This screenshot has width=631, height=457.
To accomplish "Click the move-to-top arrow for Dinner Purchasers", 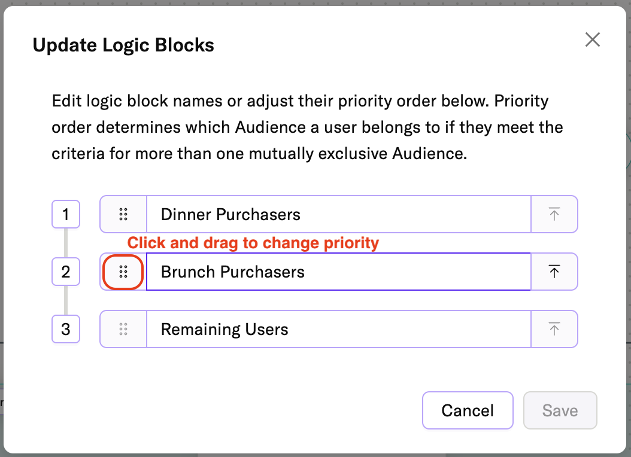I will pyautogui.click(x=554, y=214).
